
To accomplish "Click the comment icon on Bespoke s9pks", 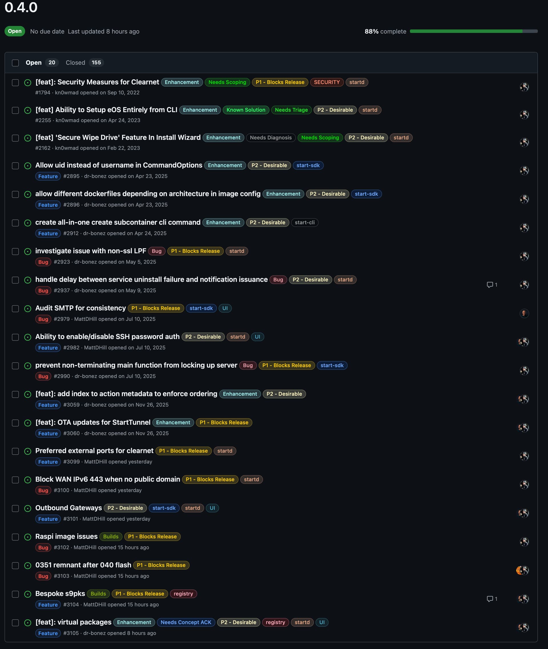I will coord(490,599).
